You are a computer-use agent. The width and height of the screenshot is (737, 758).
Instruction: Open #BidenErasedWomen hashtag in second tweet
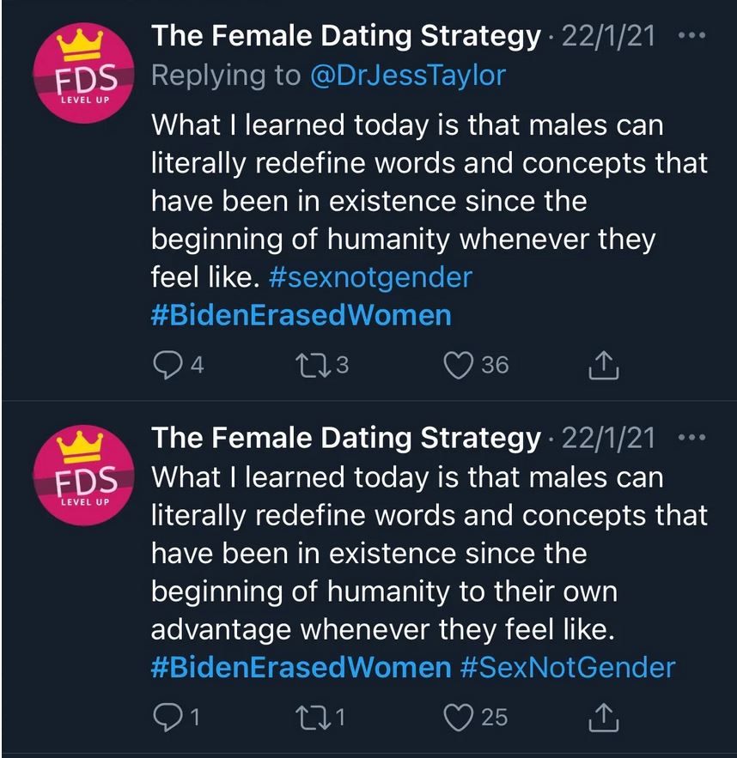tap(301, 667)
